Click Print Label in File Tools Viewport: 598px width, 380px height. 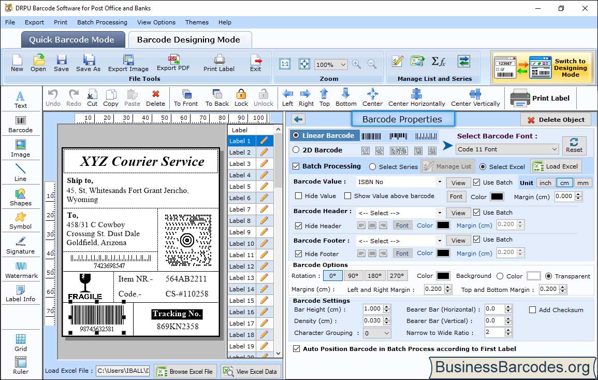click(219, 63)
